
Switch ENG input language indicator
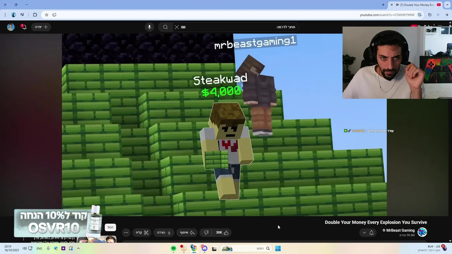click(39, 248)
